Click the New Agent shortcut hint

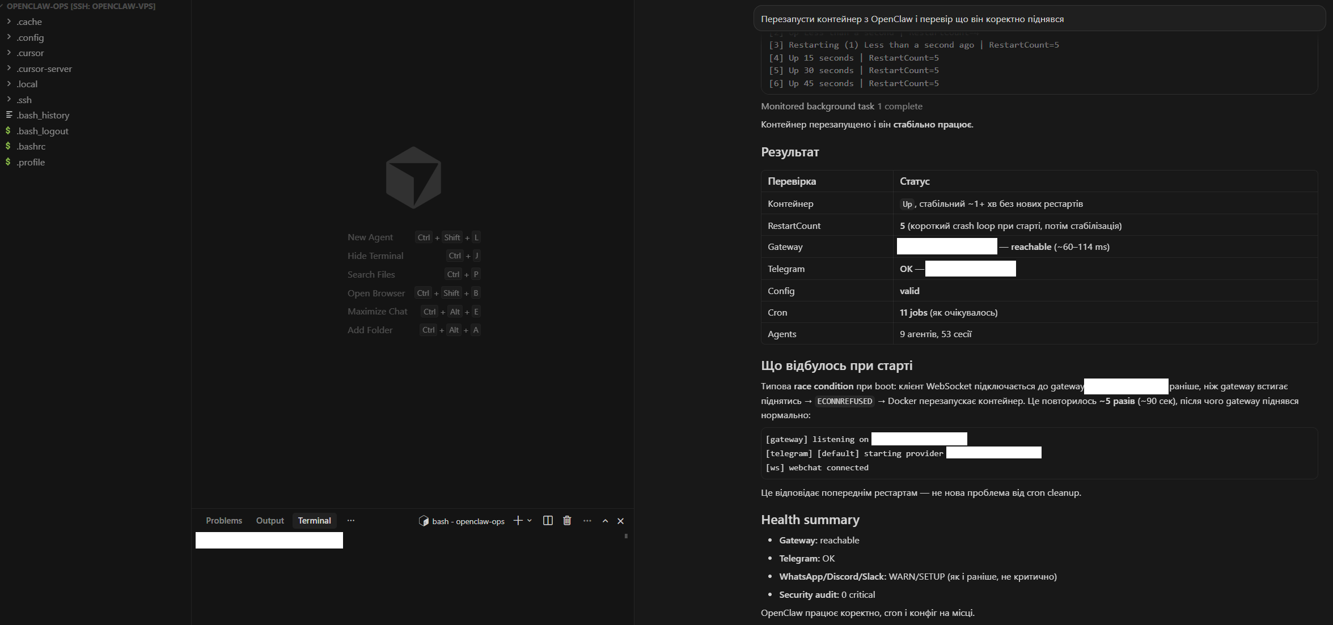[x=414, y=237]
